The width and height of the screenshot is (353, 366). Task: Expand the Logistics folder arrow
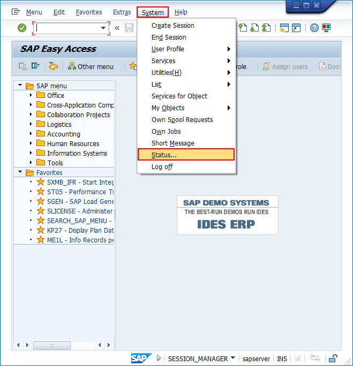(31, 124)
